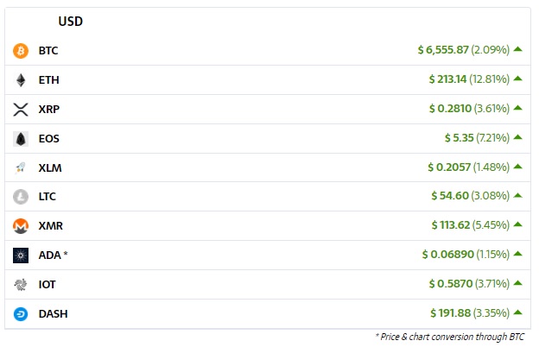
Task: Open the ETH ticker label
Action: 49,80
